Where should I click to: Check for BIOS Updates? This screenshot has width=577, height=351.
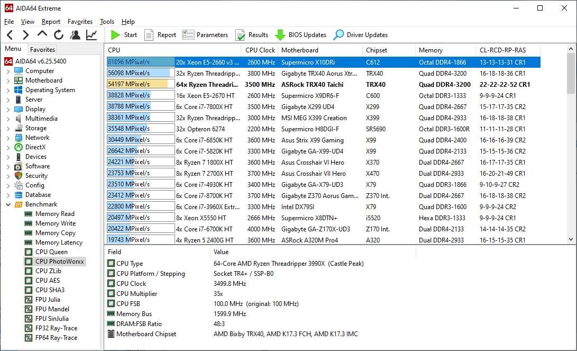[x=300, y=35]
